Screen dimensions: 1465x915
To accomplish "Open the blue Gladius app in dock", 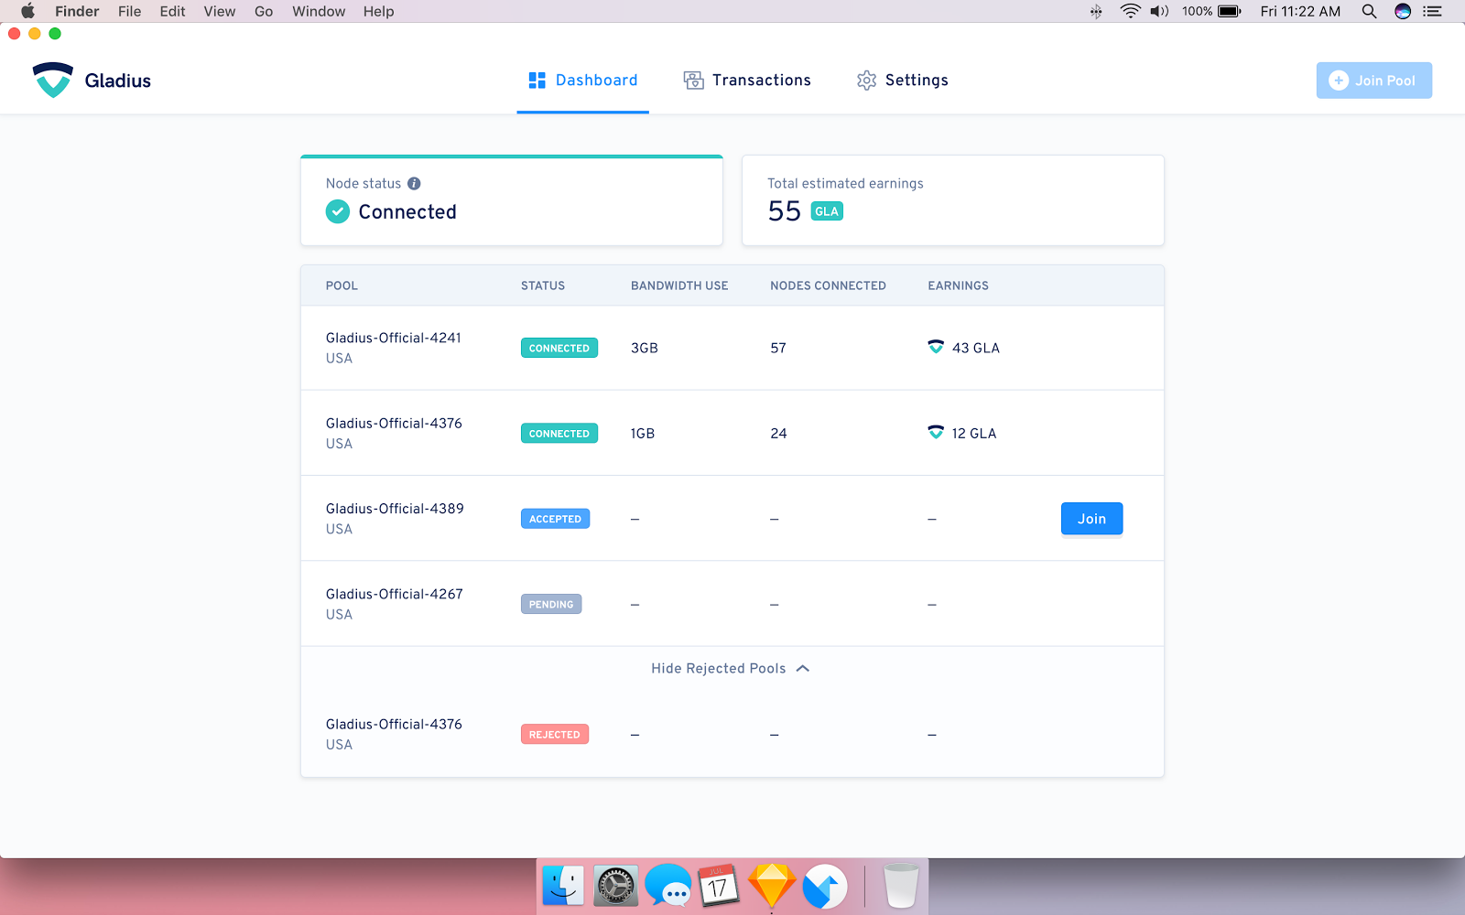I will coord(825,886).
